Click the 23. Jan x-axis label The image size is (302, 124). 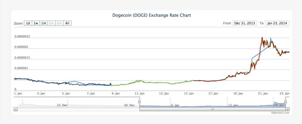click(x=285, y=93)
